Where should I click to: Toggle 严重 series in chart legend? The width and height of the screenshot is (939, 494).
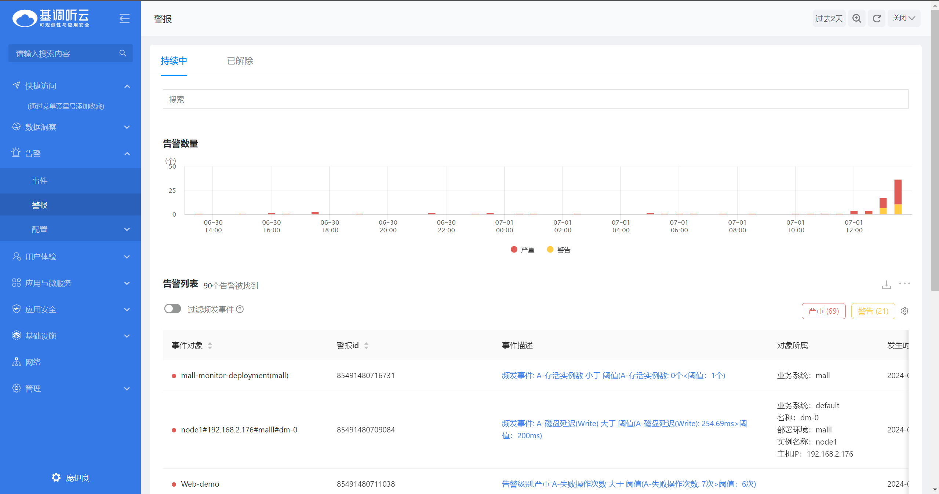(523, 250)
